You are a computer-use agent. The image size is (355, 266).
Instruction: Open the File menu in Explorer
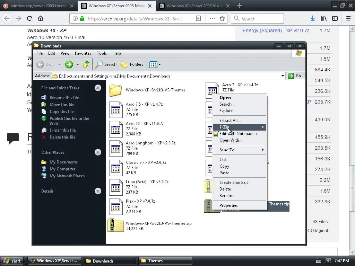(x=40, y=53)
